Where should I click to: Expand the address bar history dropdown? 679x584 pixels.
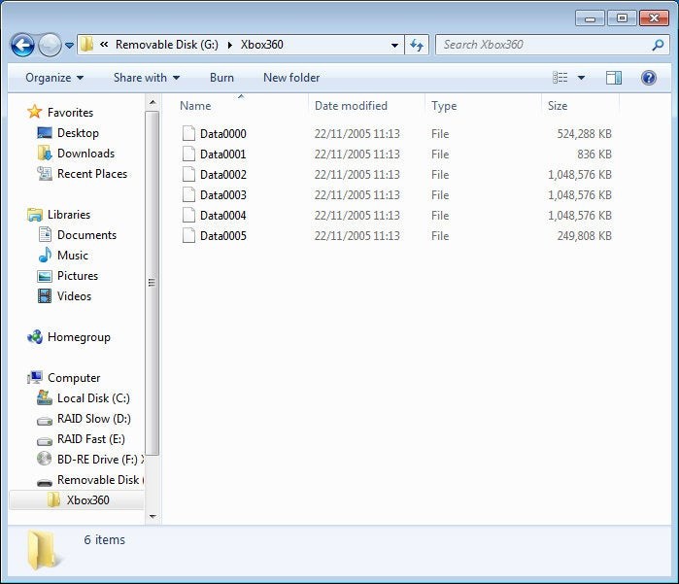[394, 45]
